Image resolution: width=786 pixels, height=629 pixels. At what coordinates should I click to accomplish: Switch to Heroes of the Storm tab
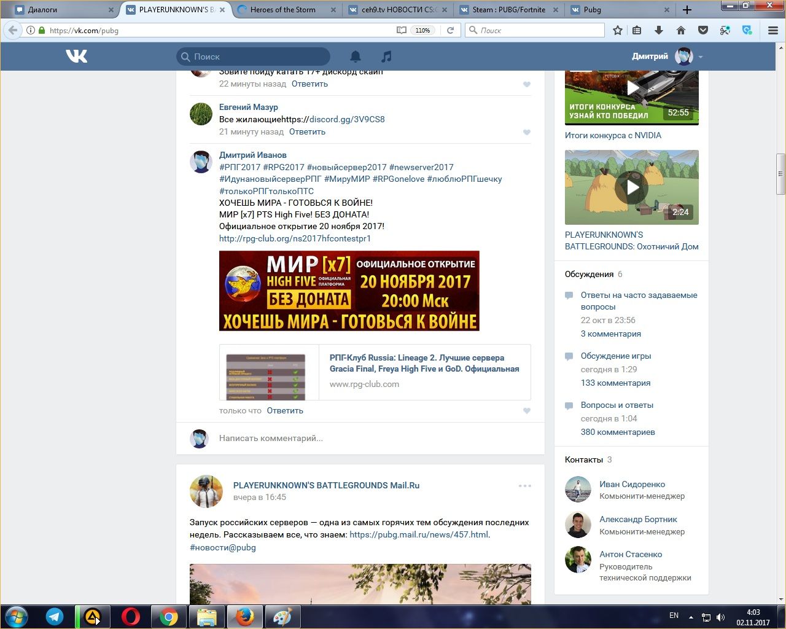click(283, 10)
